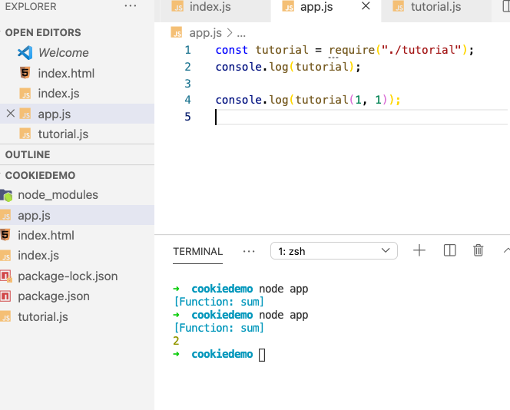Place cursor on empty line 5
This screenshot has width=510, height=410.
click(x=361, y=117)
